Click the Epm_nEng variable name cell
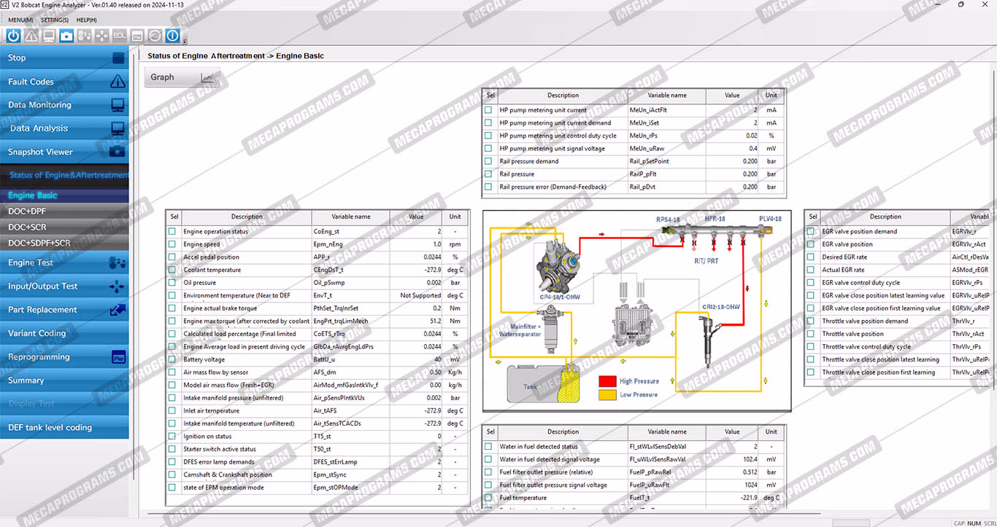 [350, 244]
